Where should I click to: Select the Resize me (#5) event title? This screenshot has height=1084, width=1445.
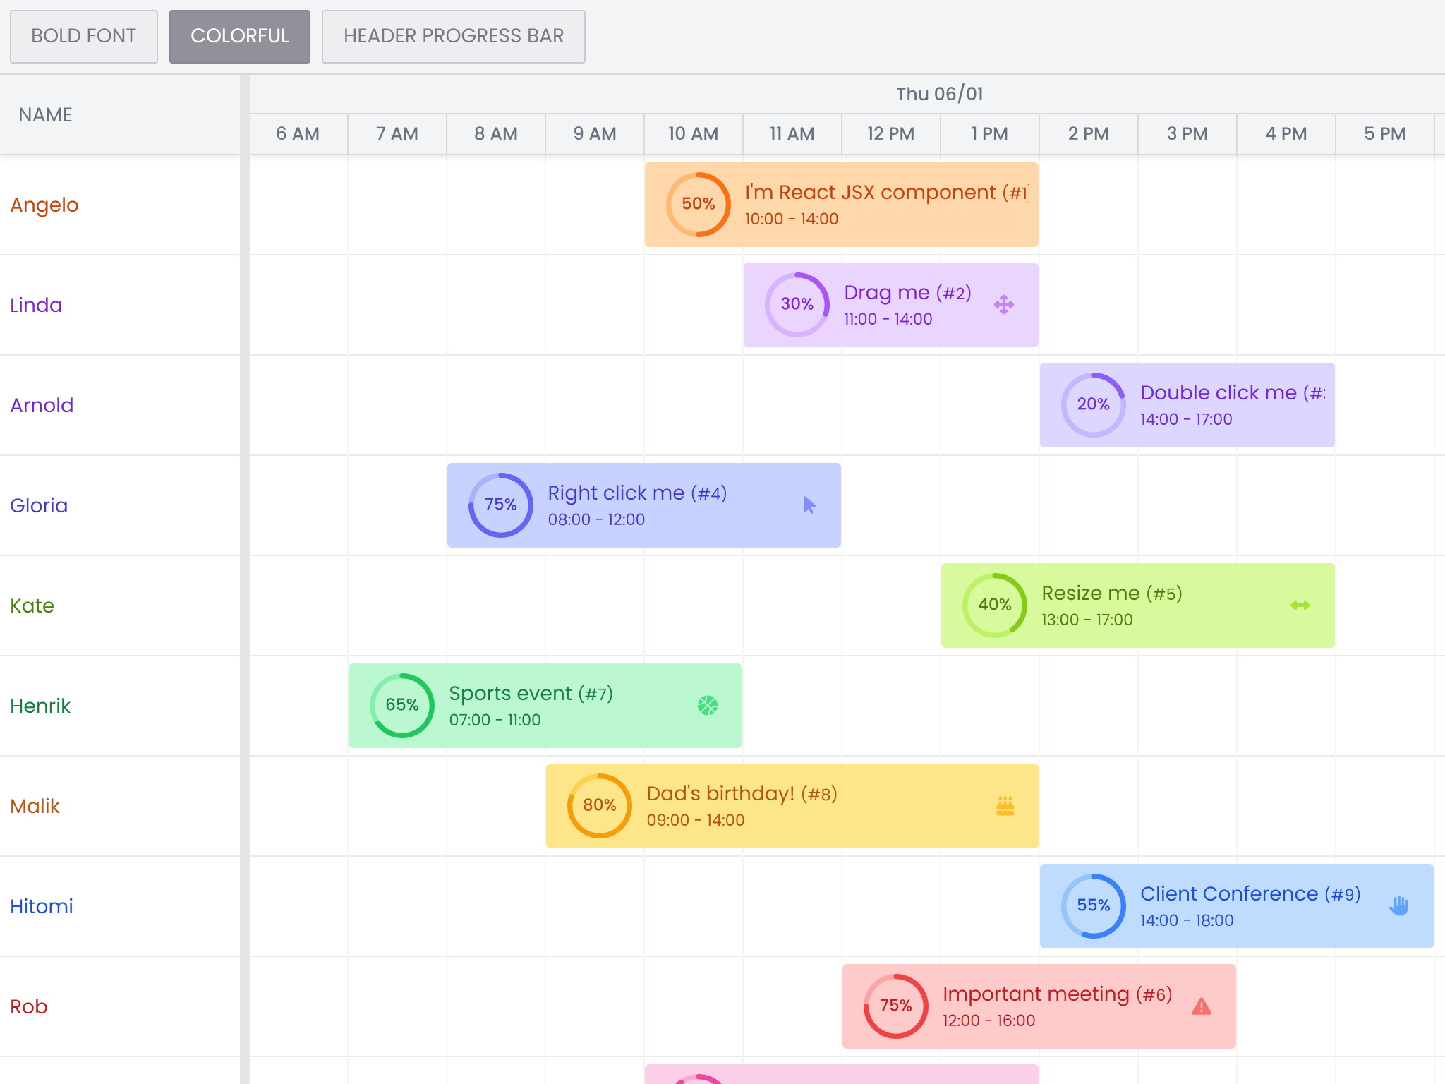click(1112, 594)
